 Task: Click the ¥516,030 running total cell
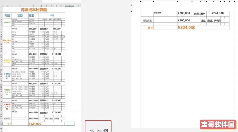point(57,100)
